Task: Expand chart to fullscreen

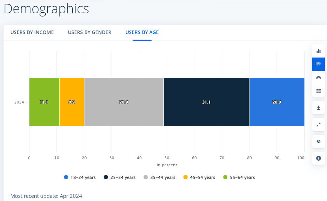Action: click(319, 125)
